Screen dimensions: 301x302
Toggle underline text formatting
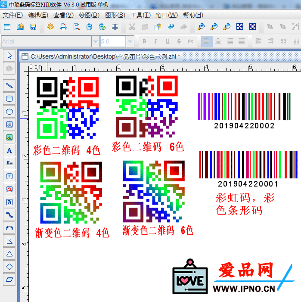pos(168,41)
